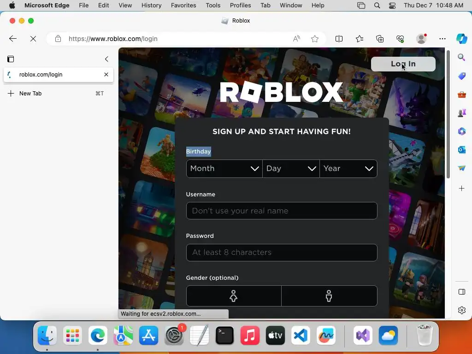Select female gender option

pyautogui.click(x=234, y=296)
